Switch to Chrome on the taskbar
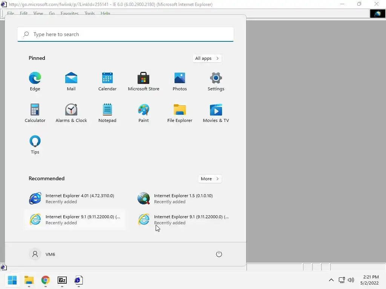Image resolution: width=386 pixels, height=289 pixels. pos(46,280)
